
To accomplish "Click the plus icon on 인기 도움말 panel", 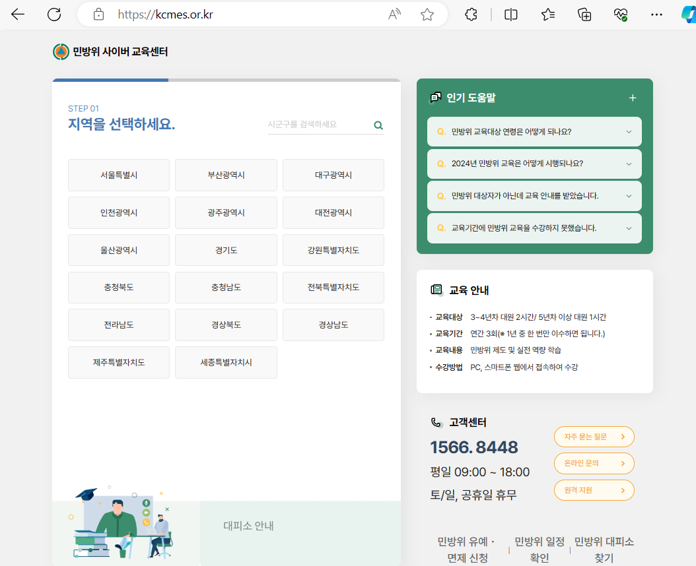I will click(x=633, y=97).
